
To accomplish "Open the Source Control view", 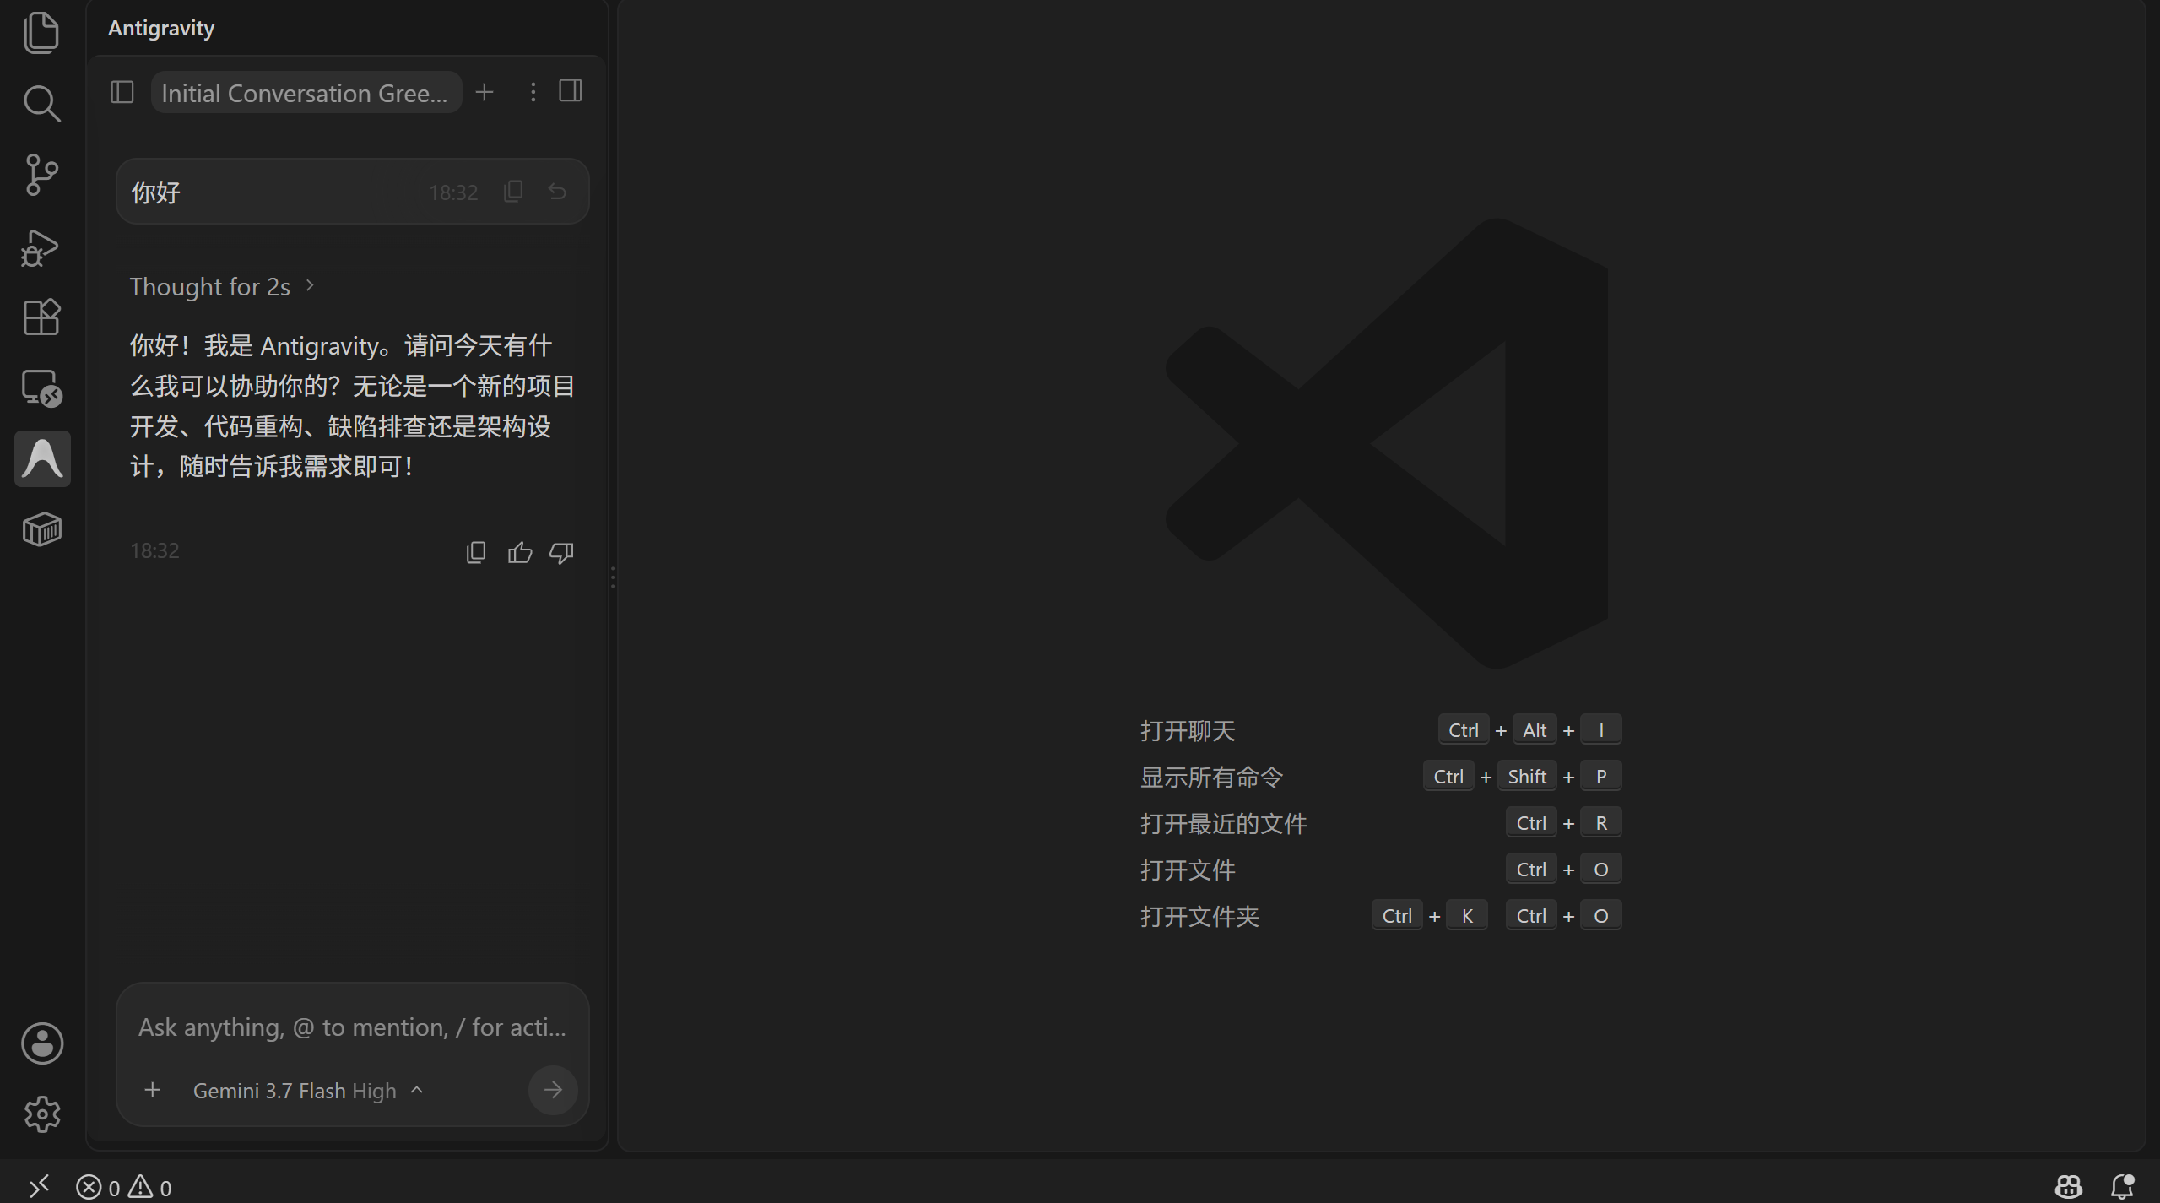I will (x=41, y=175).
